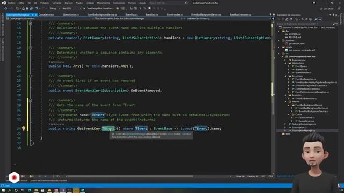Open Consola del Administrador de paquetes tab
The width and height of the screenshot is (344, 193).
pos(48,181)
